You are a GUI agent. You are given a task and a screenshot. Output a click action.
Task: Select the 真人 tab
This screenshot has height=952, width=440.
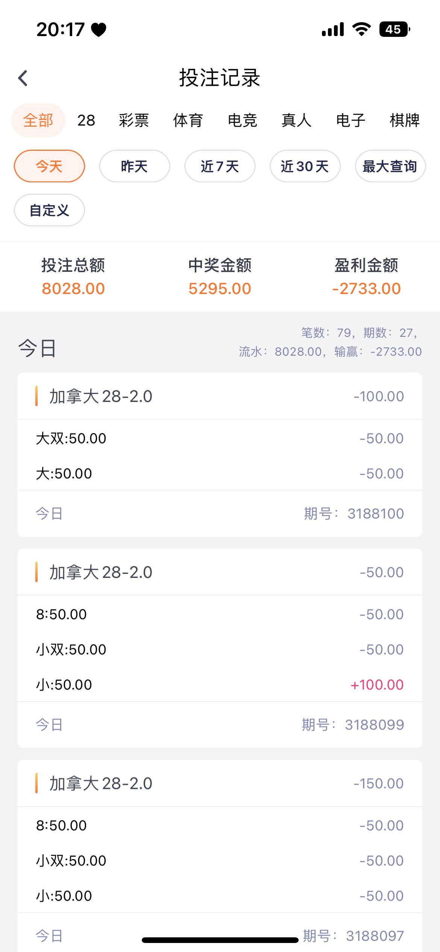click(296, 120)
